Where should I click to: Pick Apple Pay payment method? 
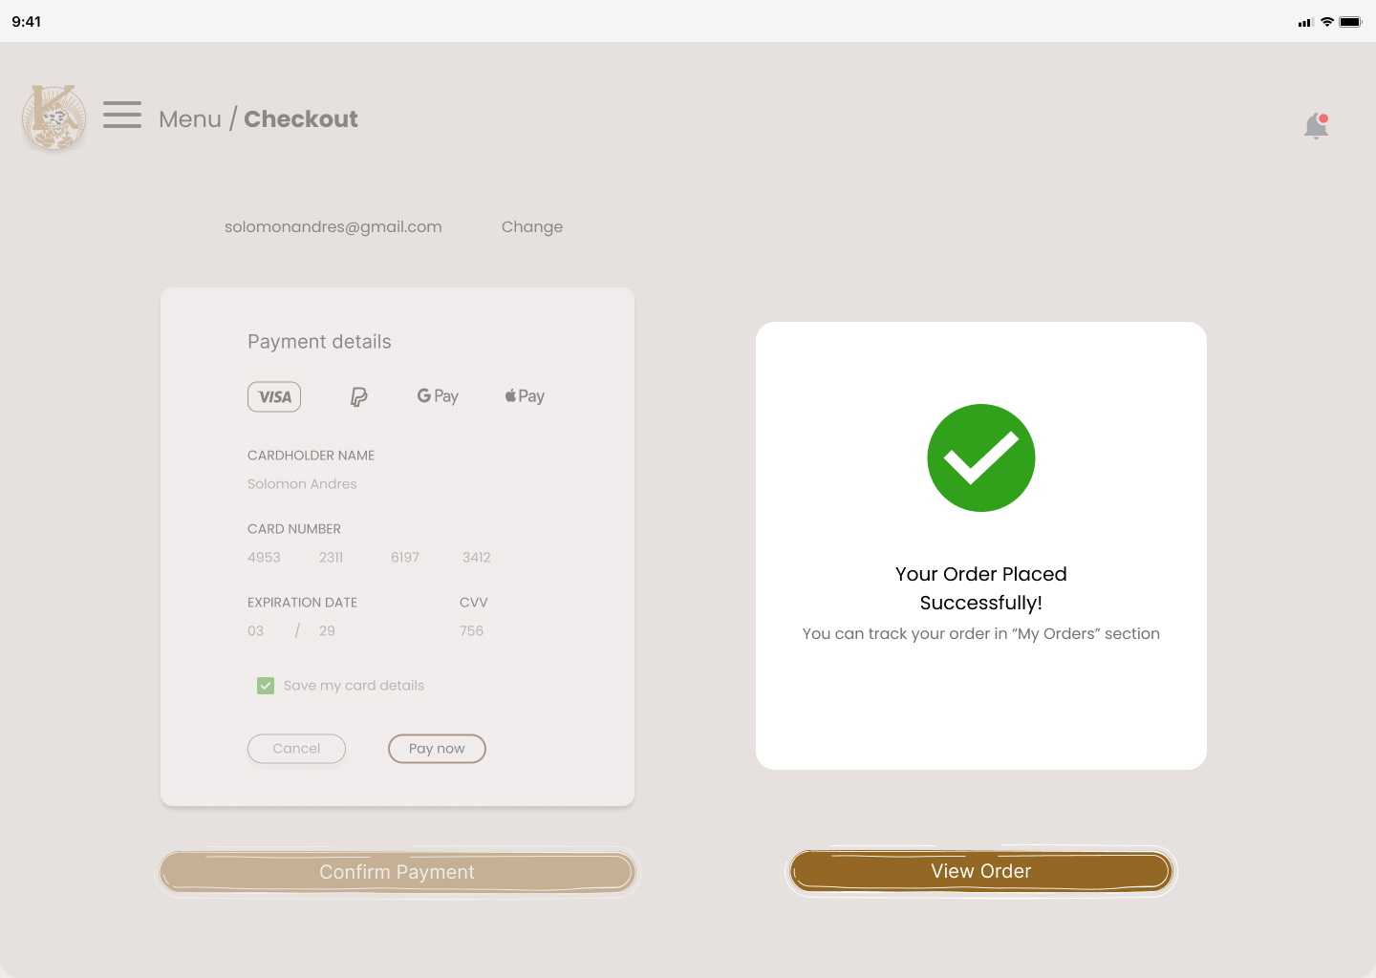525,396
